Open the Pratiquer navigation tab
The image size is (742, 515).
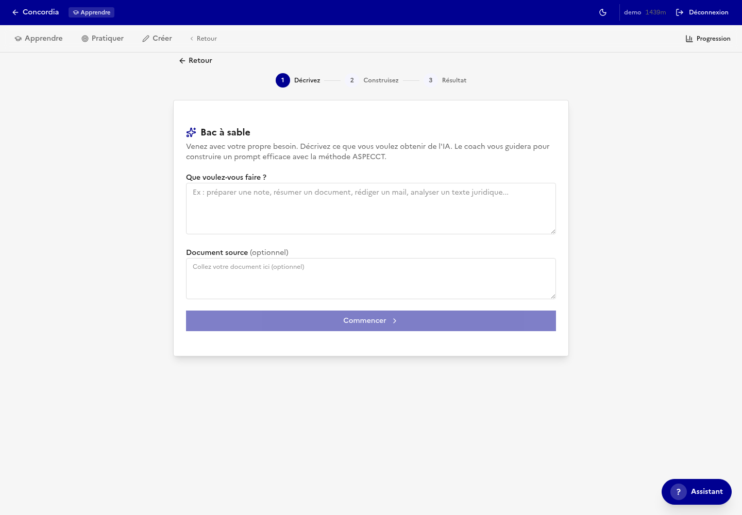[103, 39]
